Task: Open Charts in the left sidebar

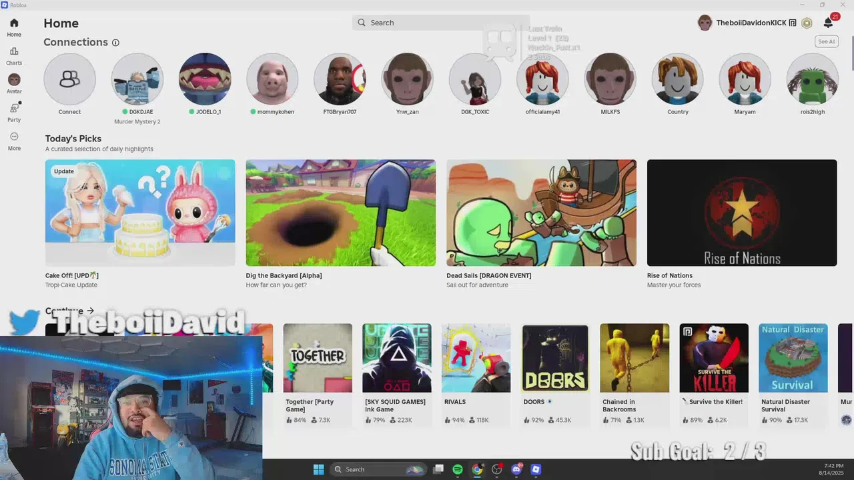Action: pos(14,56)
